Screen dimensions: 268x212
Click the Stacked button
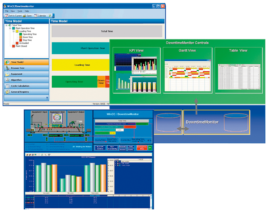tap(123, 149)
